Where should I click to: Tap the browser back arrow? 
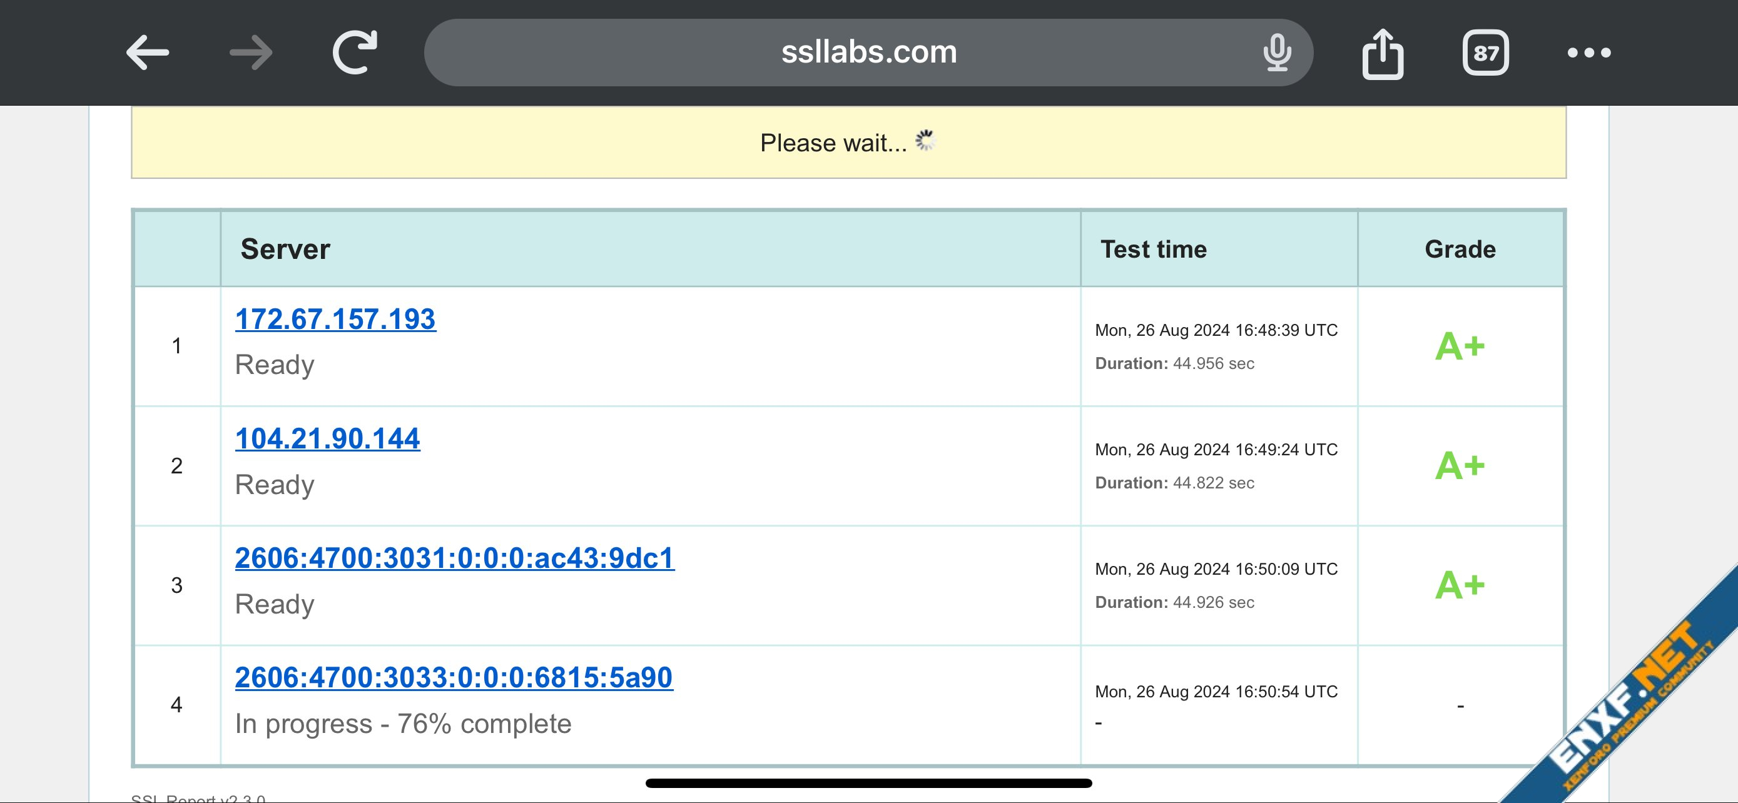[147, 53]
